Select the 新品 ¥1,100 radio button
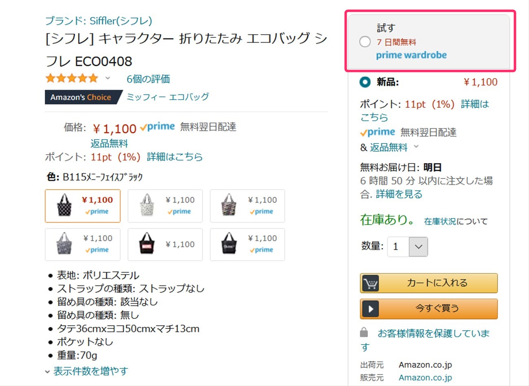Screen dimensions: 529x386 (x=365, y=82)
